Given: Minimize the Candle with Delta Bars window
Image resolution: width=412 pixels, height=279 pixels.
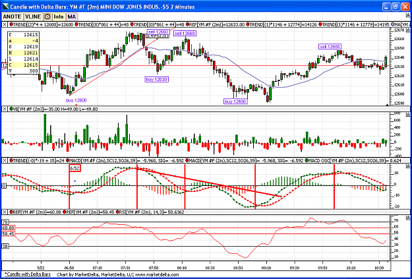Looking at the screenshot, I should click(x=387, y=7).
